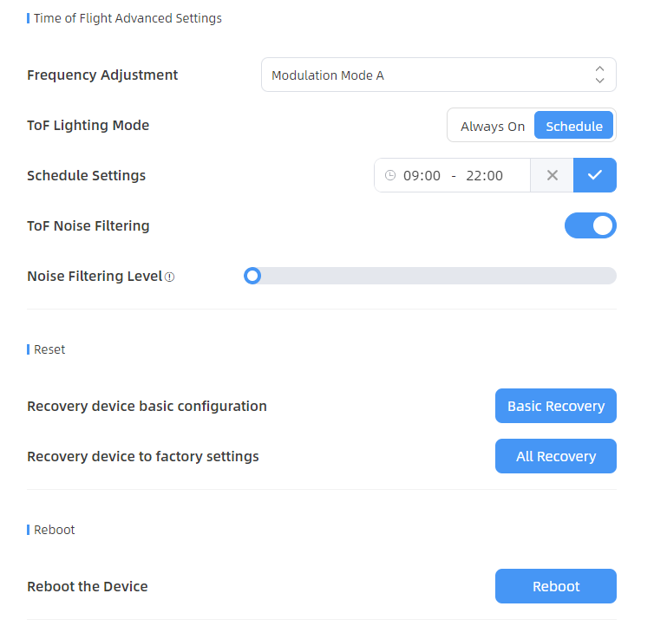This screenshot has width=654, height=626.
Task: Click the Noise Filtering Level slider handle
Action: (x=252, y=276)
